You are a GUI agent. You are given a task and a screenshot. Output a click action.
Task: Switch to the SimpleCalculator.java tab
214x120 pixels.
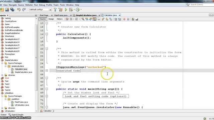click(x=86, y=15)
